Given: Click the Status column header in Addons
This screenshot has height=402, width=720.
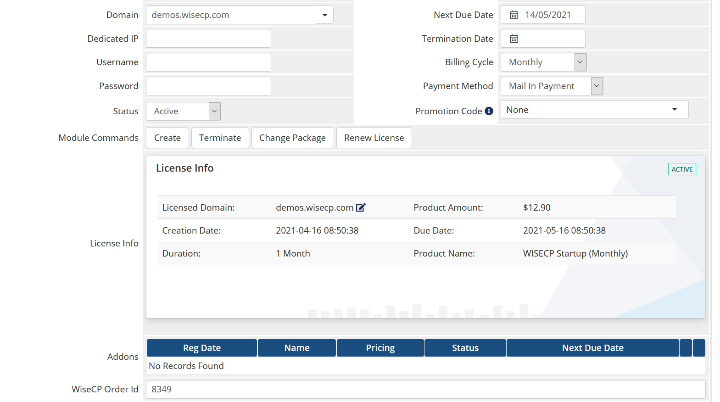Looking at the screenshot, I should point(465,348).
